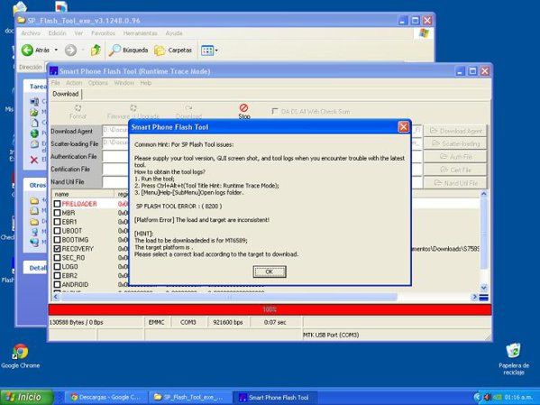Screen dimensions: 540x405
Task: Click the Scatter-loading button
Action: point(455,143)
